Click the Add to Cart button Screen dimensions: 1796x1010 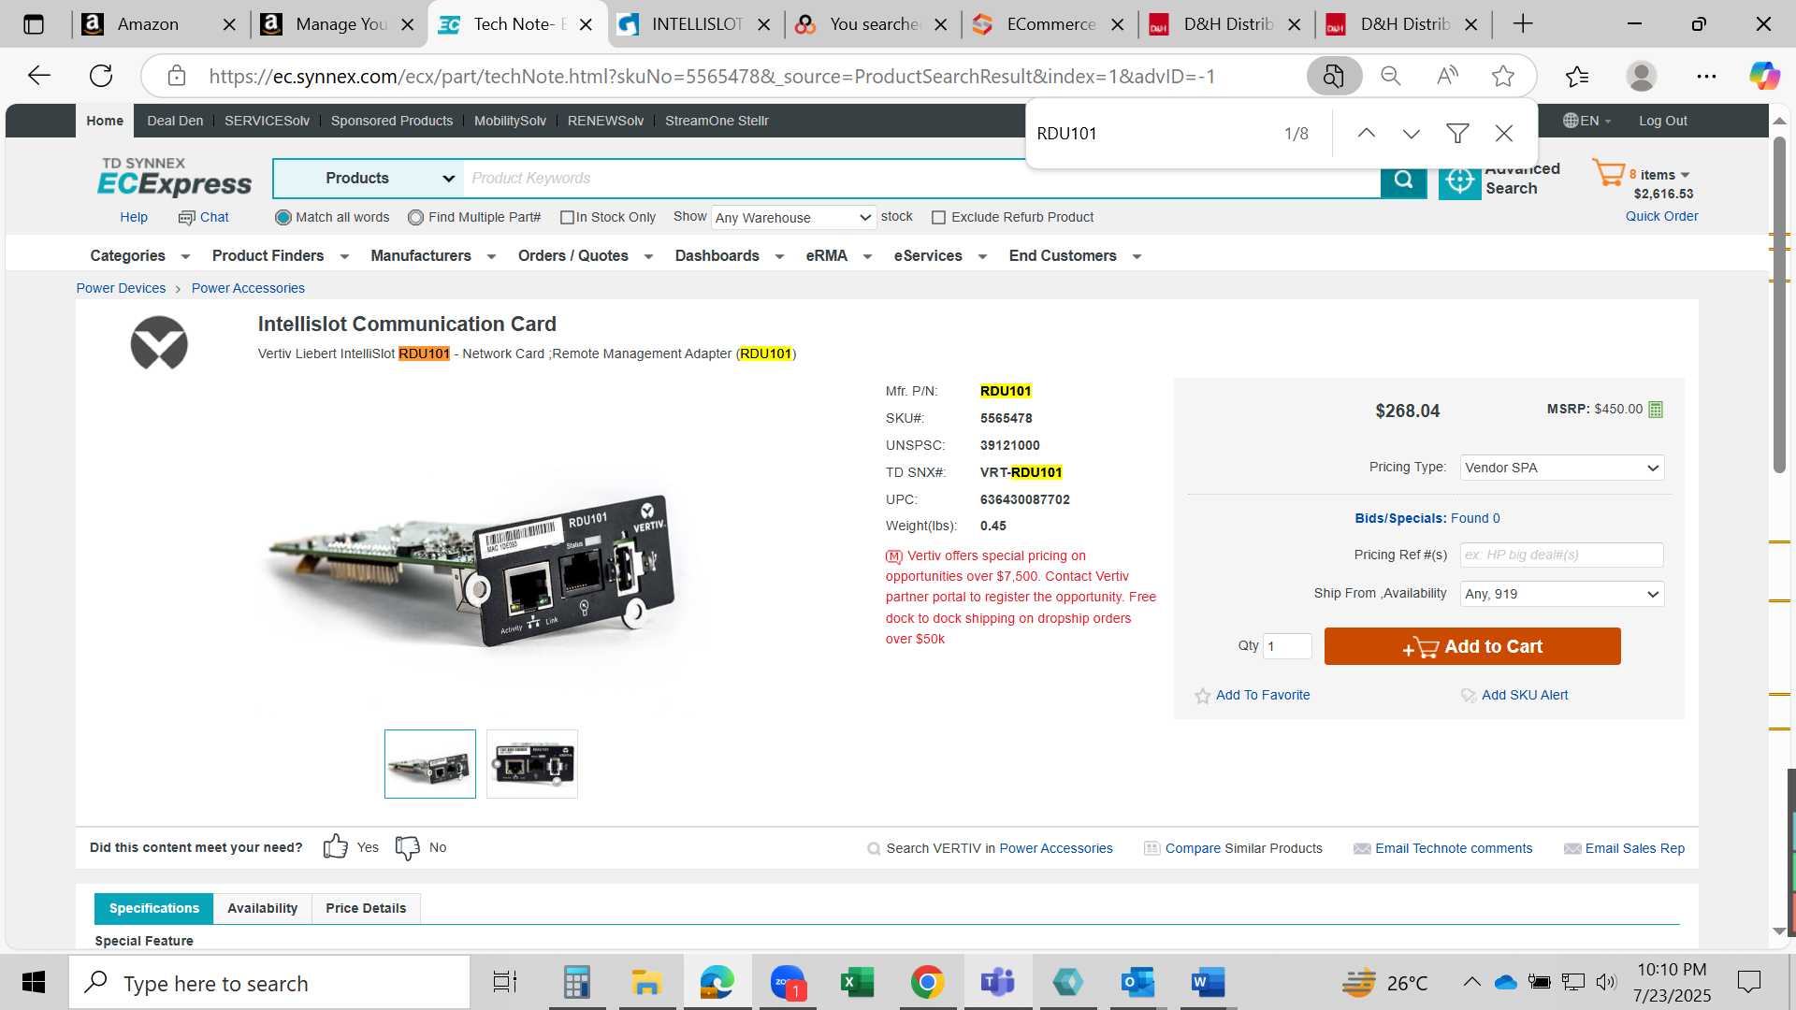[1472, 646]
